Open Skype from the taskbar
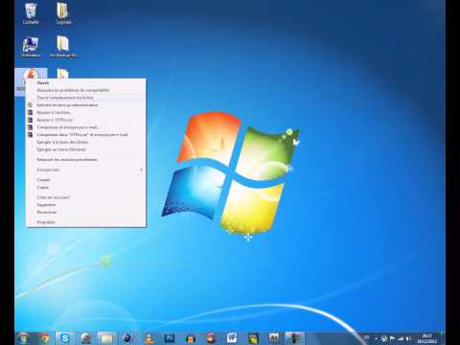Screen dimensions: 460x345 coord(65,338)
